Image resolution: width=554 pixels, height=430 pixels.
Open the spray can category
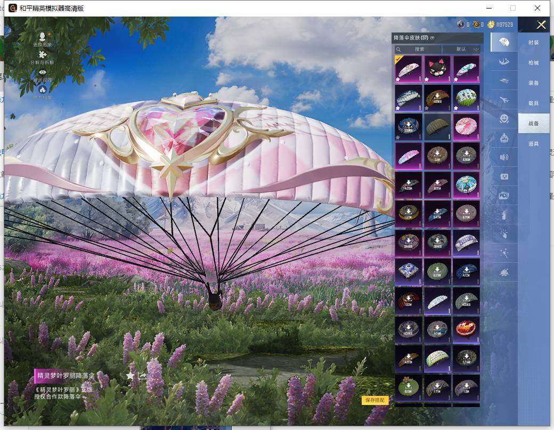click(504, 215)
